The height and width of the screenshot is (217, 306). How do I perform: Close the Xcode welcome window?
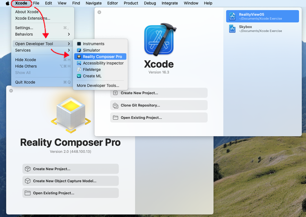pos(99,12)
